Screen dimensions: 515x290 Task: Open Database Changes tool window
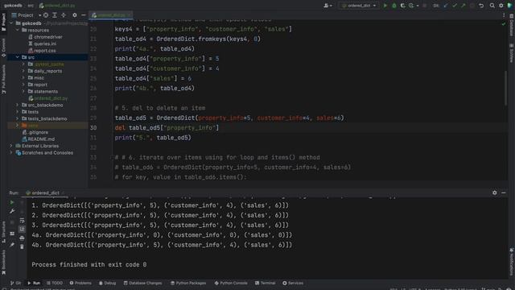pos(142,283)
